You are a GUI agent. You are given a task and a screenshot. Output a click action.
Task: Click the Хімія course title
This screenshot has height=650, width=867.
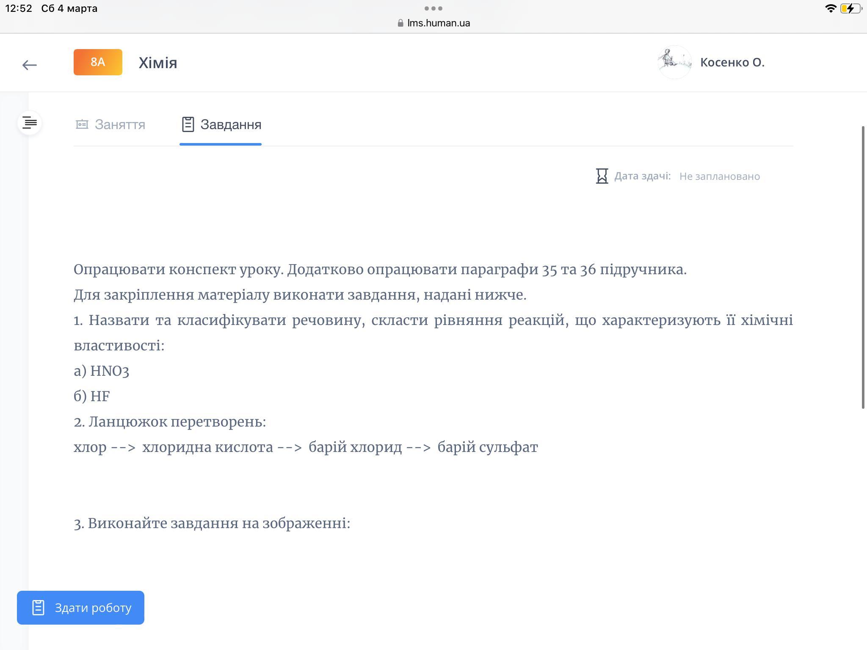click(x=158, y=63)
